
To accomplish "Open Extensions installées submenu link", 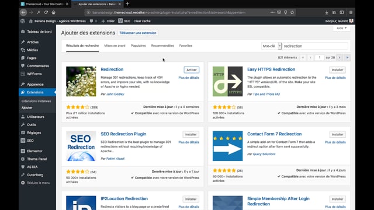I will point(36,101).
